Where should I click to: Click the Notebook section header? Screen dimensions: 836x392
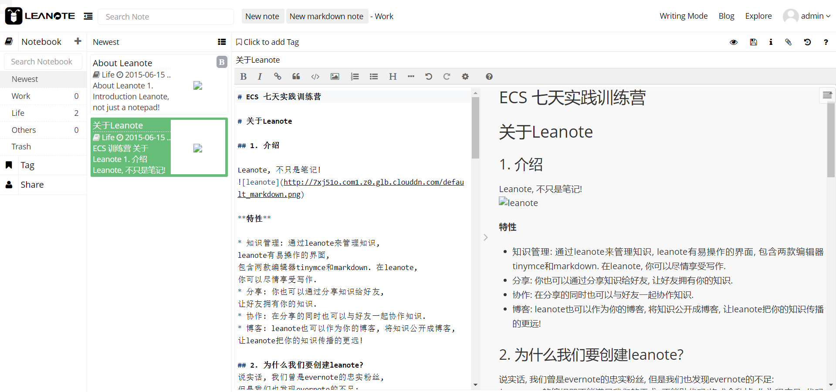(x=41, y=42)
